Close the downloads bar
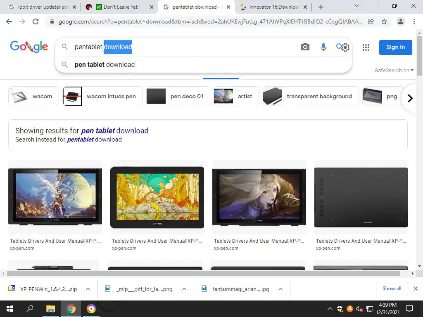The height and width of the screenshot is (317, 423). coord(416,289)
